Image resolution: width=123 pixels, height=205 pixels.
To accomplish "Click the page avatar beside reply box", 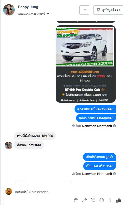I will pyautogui.click(x=9, y=192).
